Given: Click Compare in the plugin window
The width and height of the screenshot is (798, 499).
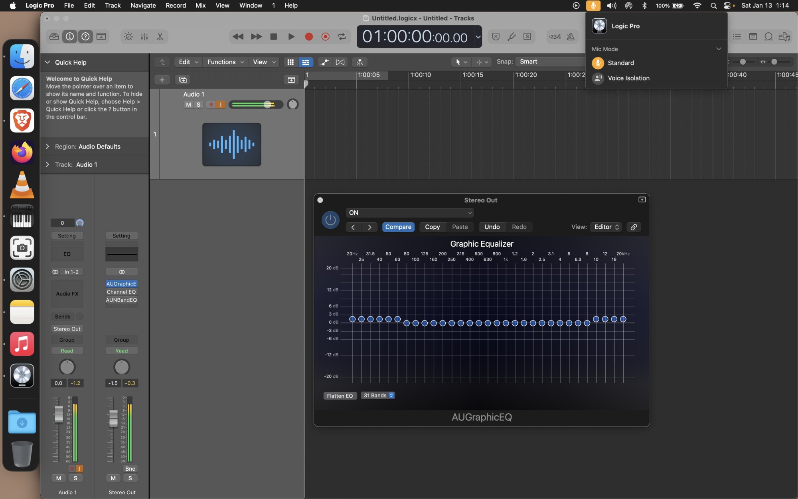Looking at the screenshot, I should click(398, 227).
